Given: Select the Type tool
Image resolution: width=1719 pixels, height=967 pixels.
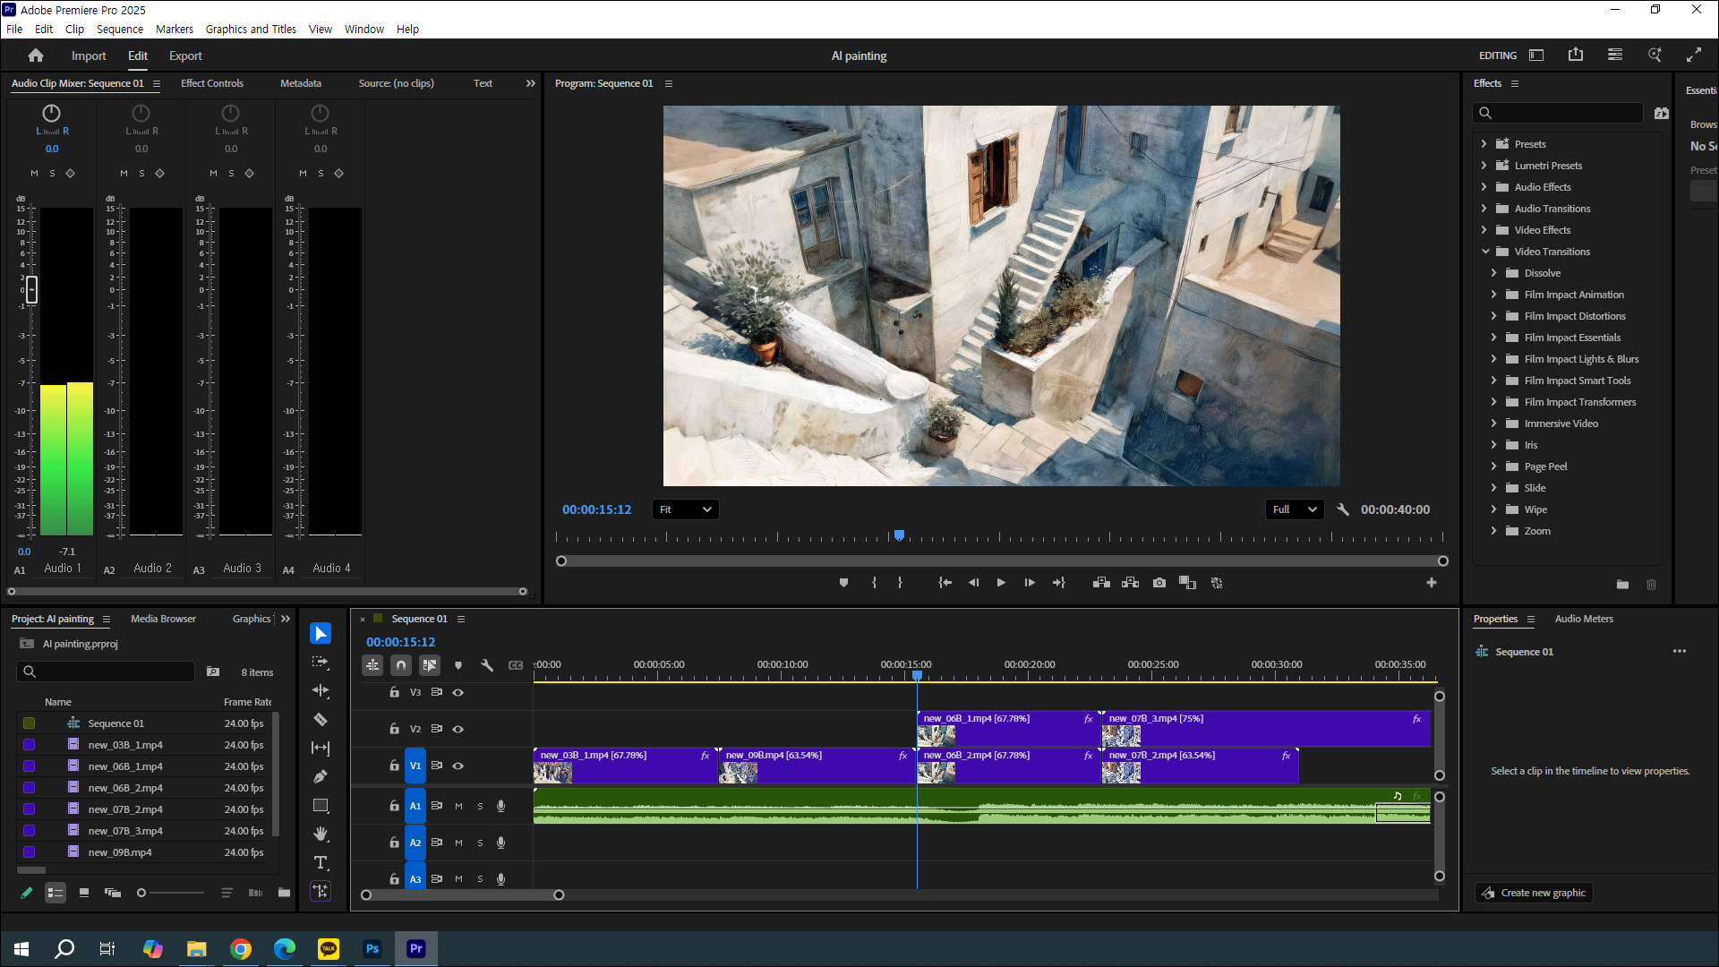Looking at the screenshot, I should [320, 862].
